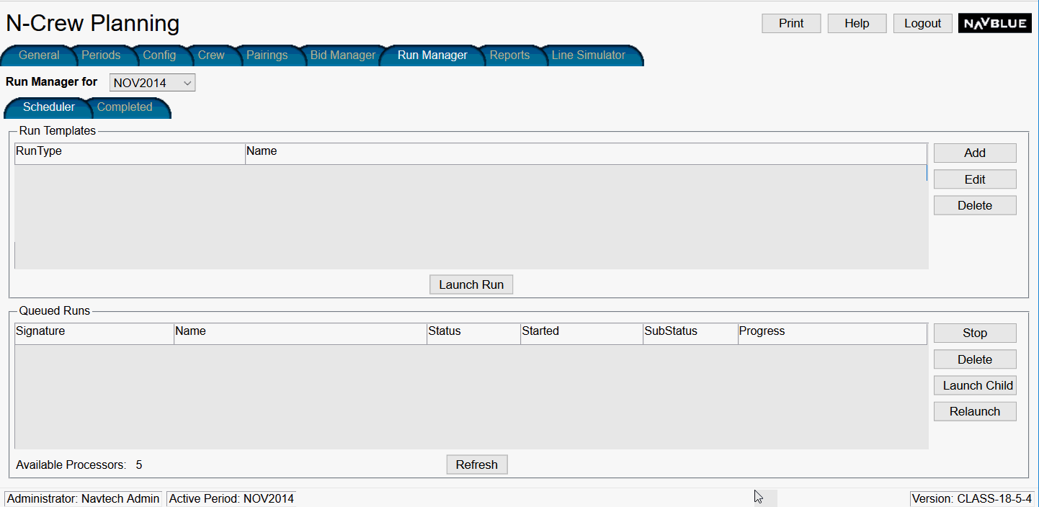Delete the run template
The height and width of the screenshot is (507, 1039).
[975, 205]
